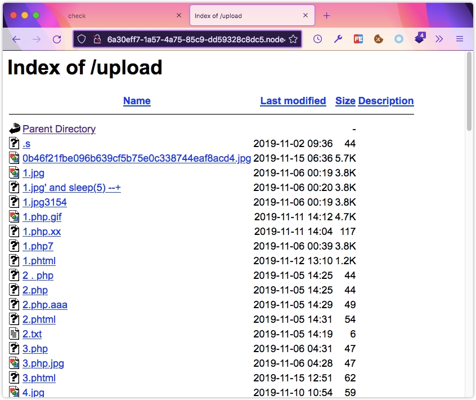Open the wrench developer tools icon
The image size is (476, 400).
coord(338,39)
